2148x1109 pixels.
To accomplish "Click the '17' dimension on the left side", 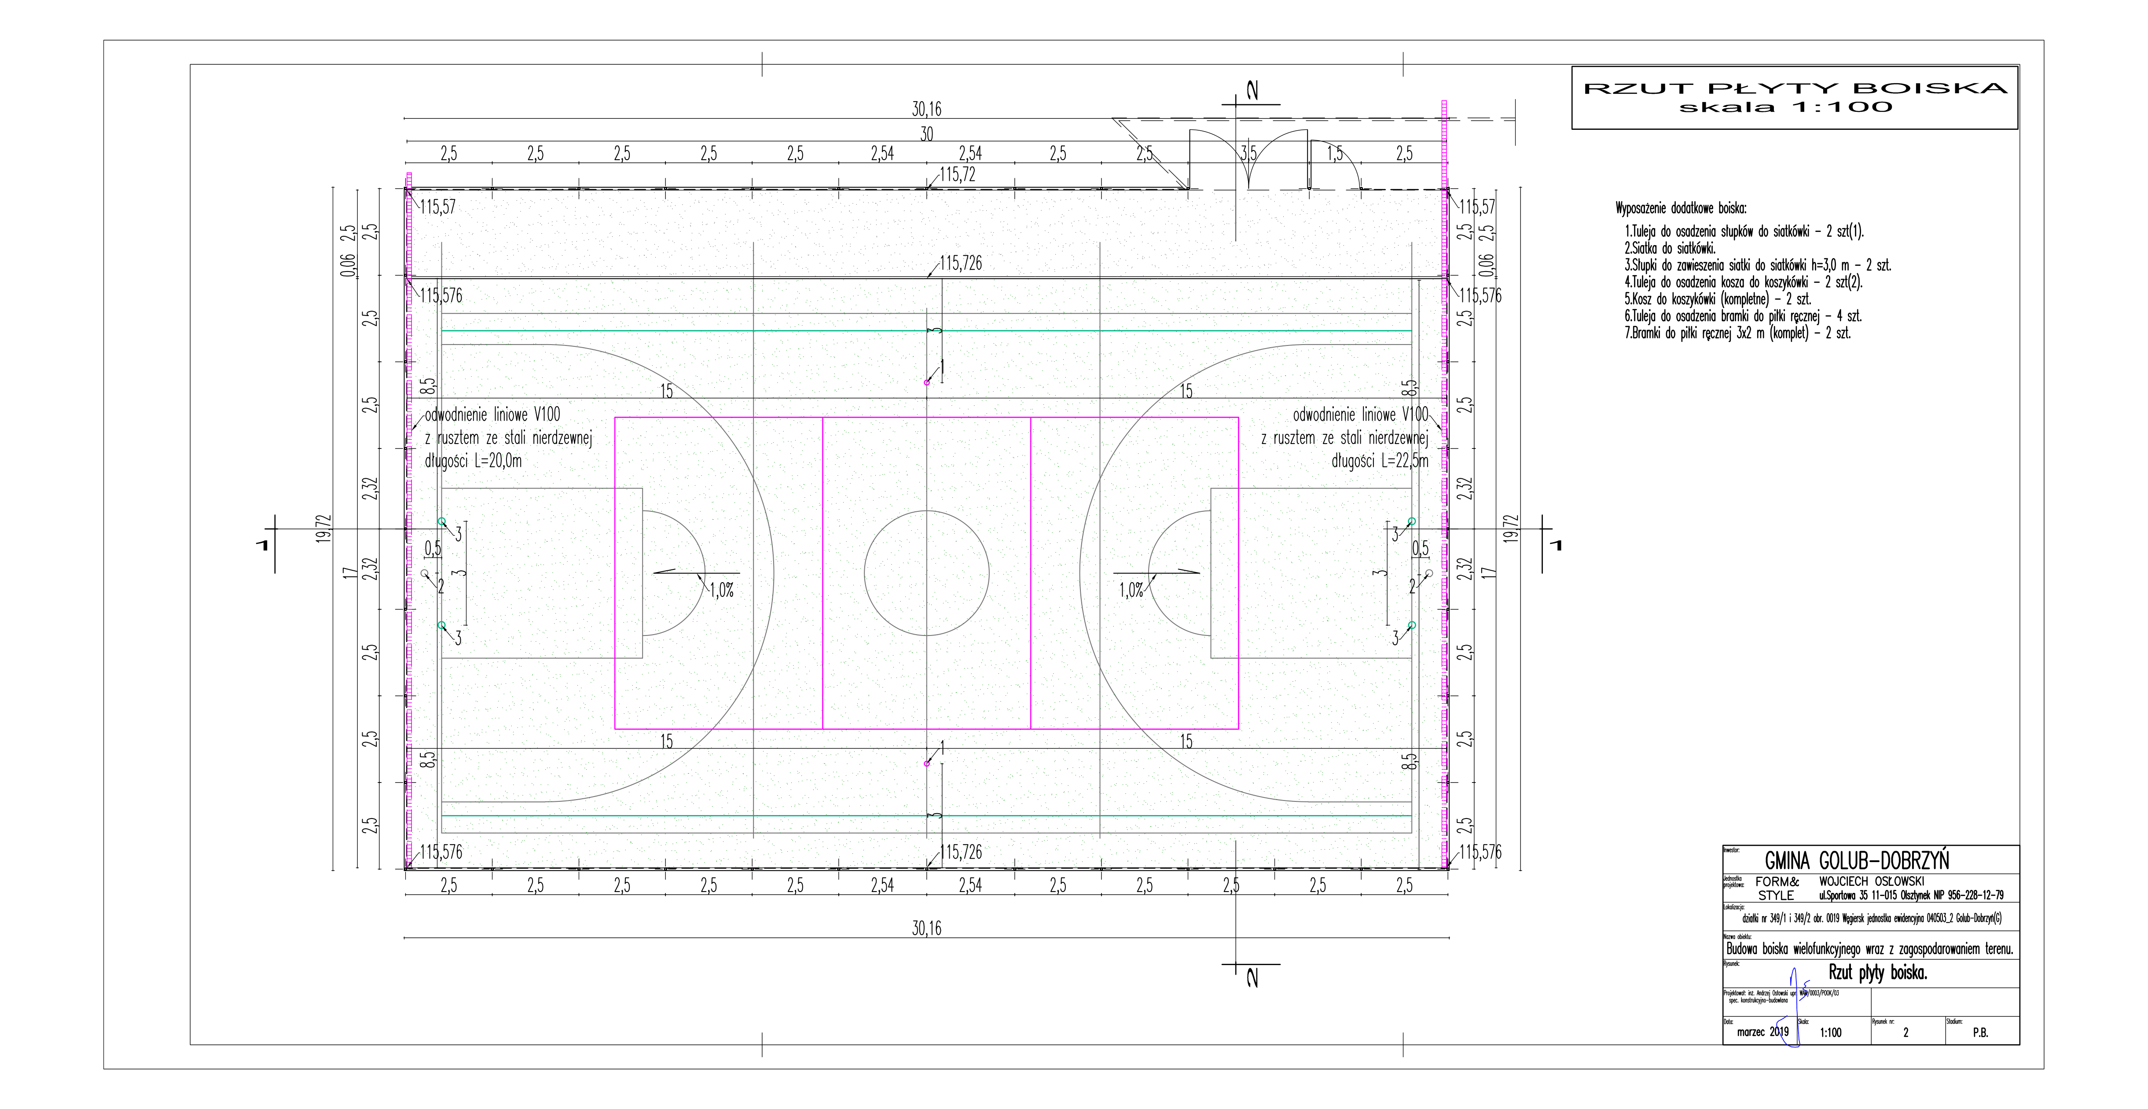I will point(349,573).
